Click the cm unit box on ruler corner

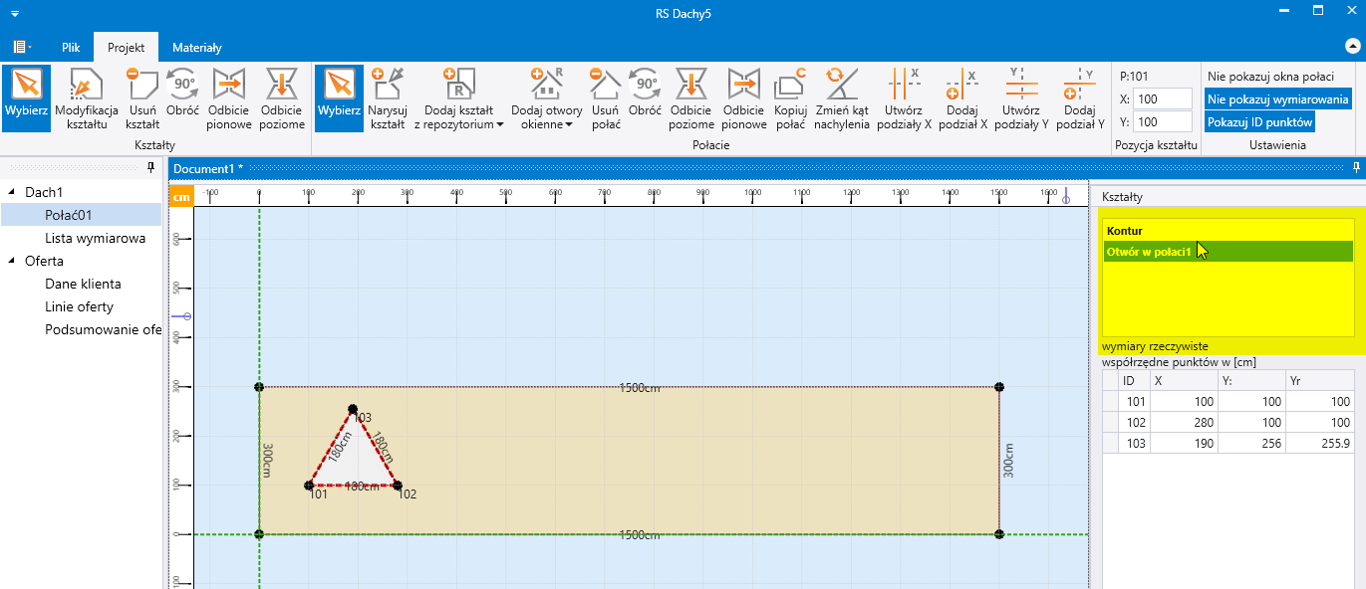coord(180,197)
